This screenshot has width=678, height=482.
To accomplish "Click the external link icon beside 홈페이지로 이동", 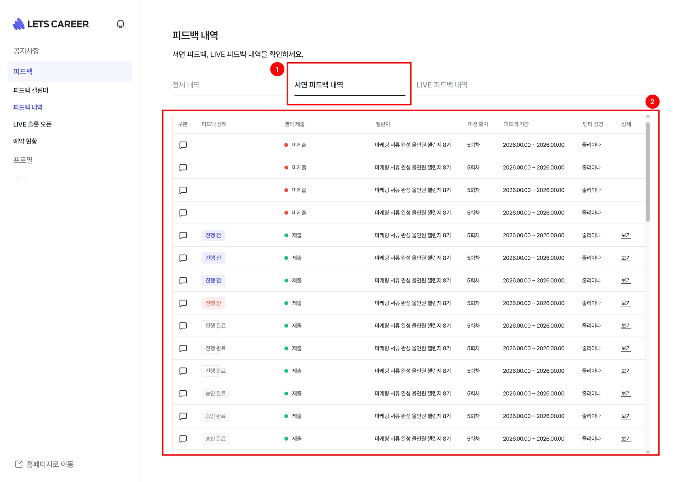I will (19, 464).
